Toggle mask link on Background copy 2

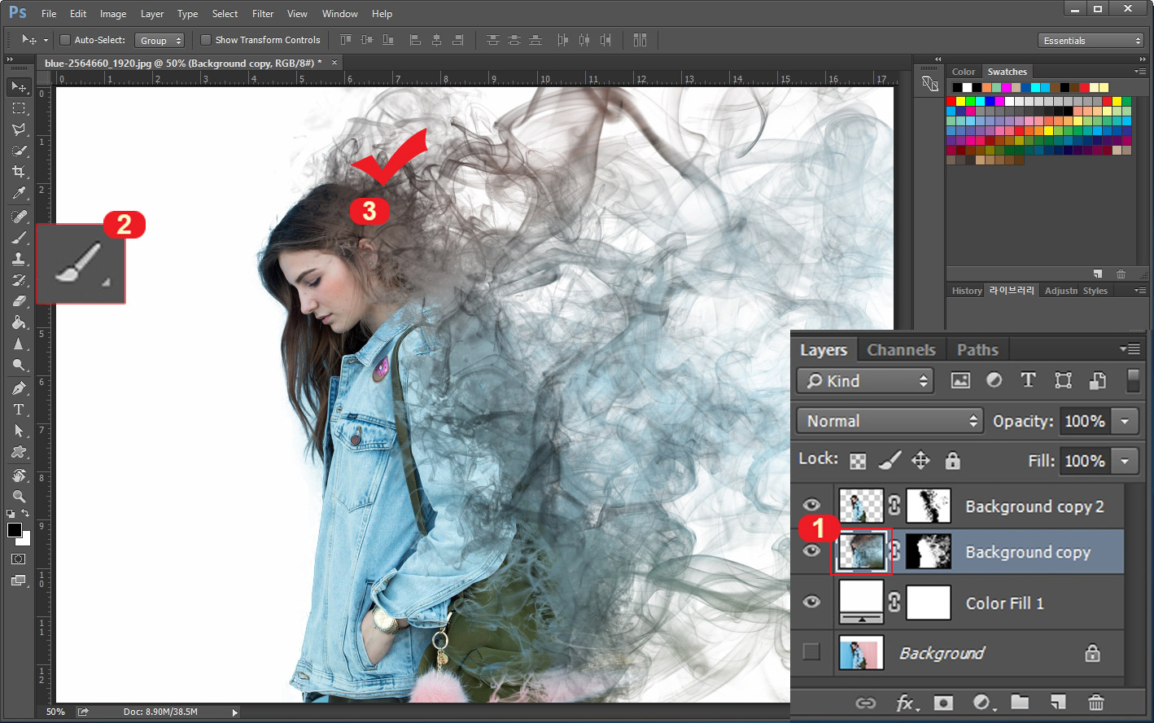click(894, 506)
